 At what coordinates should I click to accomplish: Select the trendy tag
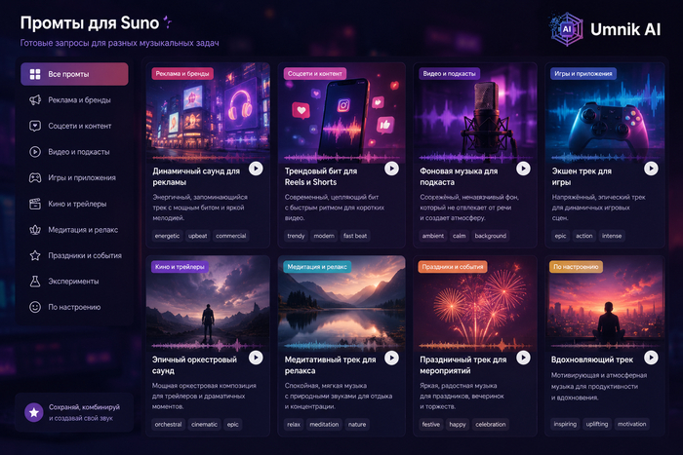296,236
